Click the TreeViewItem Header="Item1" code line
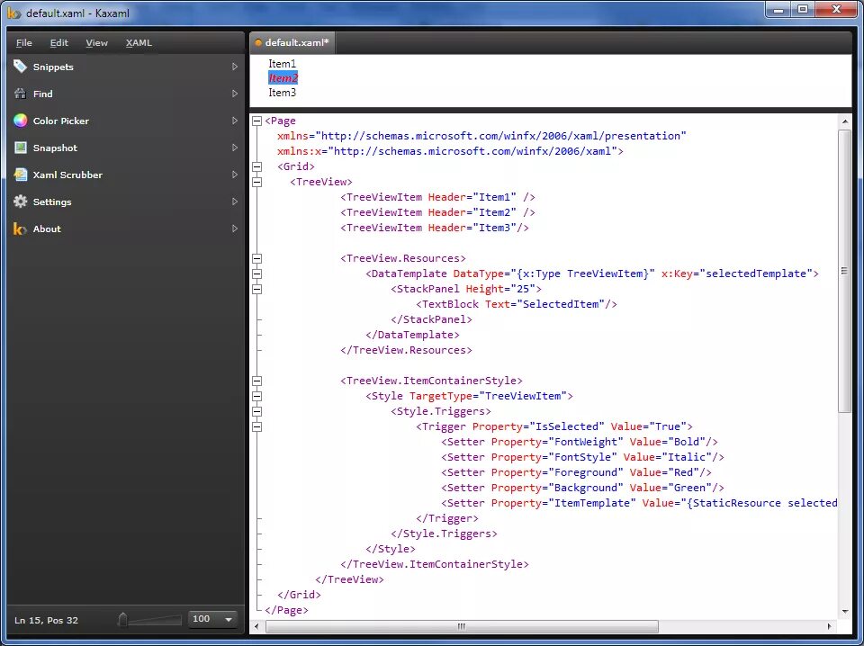Image resolution: width=864 pixels, height=646 pixels. point(437,197)
